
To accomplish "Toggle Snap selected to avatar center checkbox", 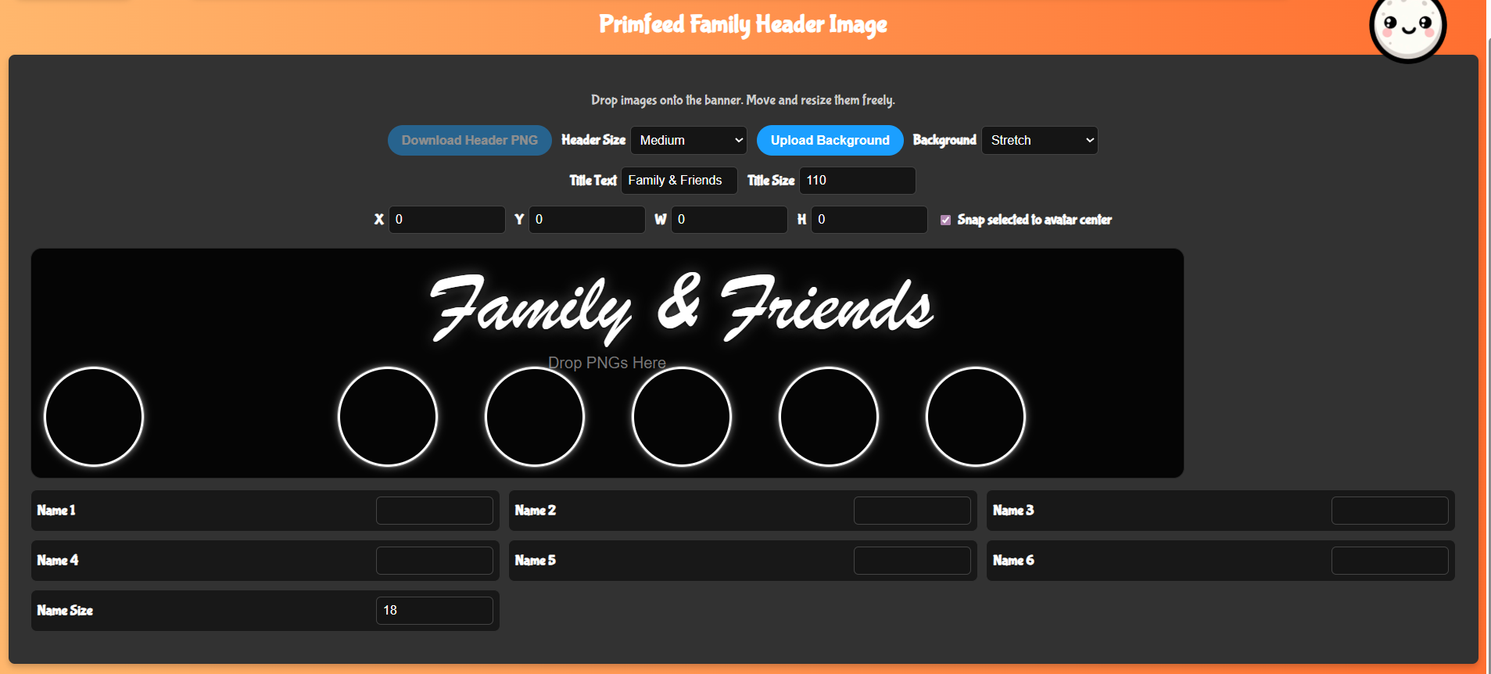I will pyautogui.click(x=945, y=220).
